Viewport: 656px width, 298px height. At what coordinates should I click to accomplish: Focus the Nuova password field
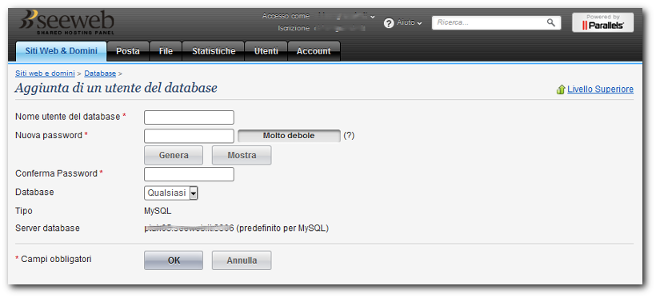[x=189, y=136]
